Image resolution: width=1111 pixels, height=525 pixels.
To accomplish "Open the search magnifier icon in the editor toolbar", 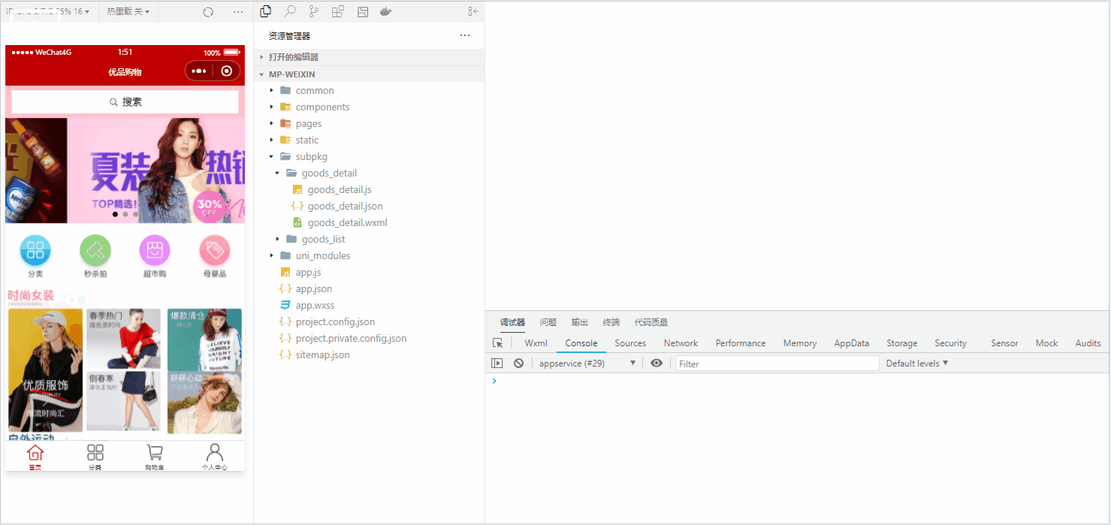I will tap(290, 11).
